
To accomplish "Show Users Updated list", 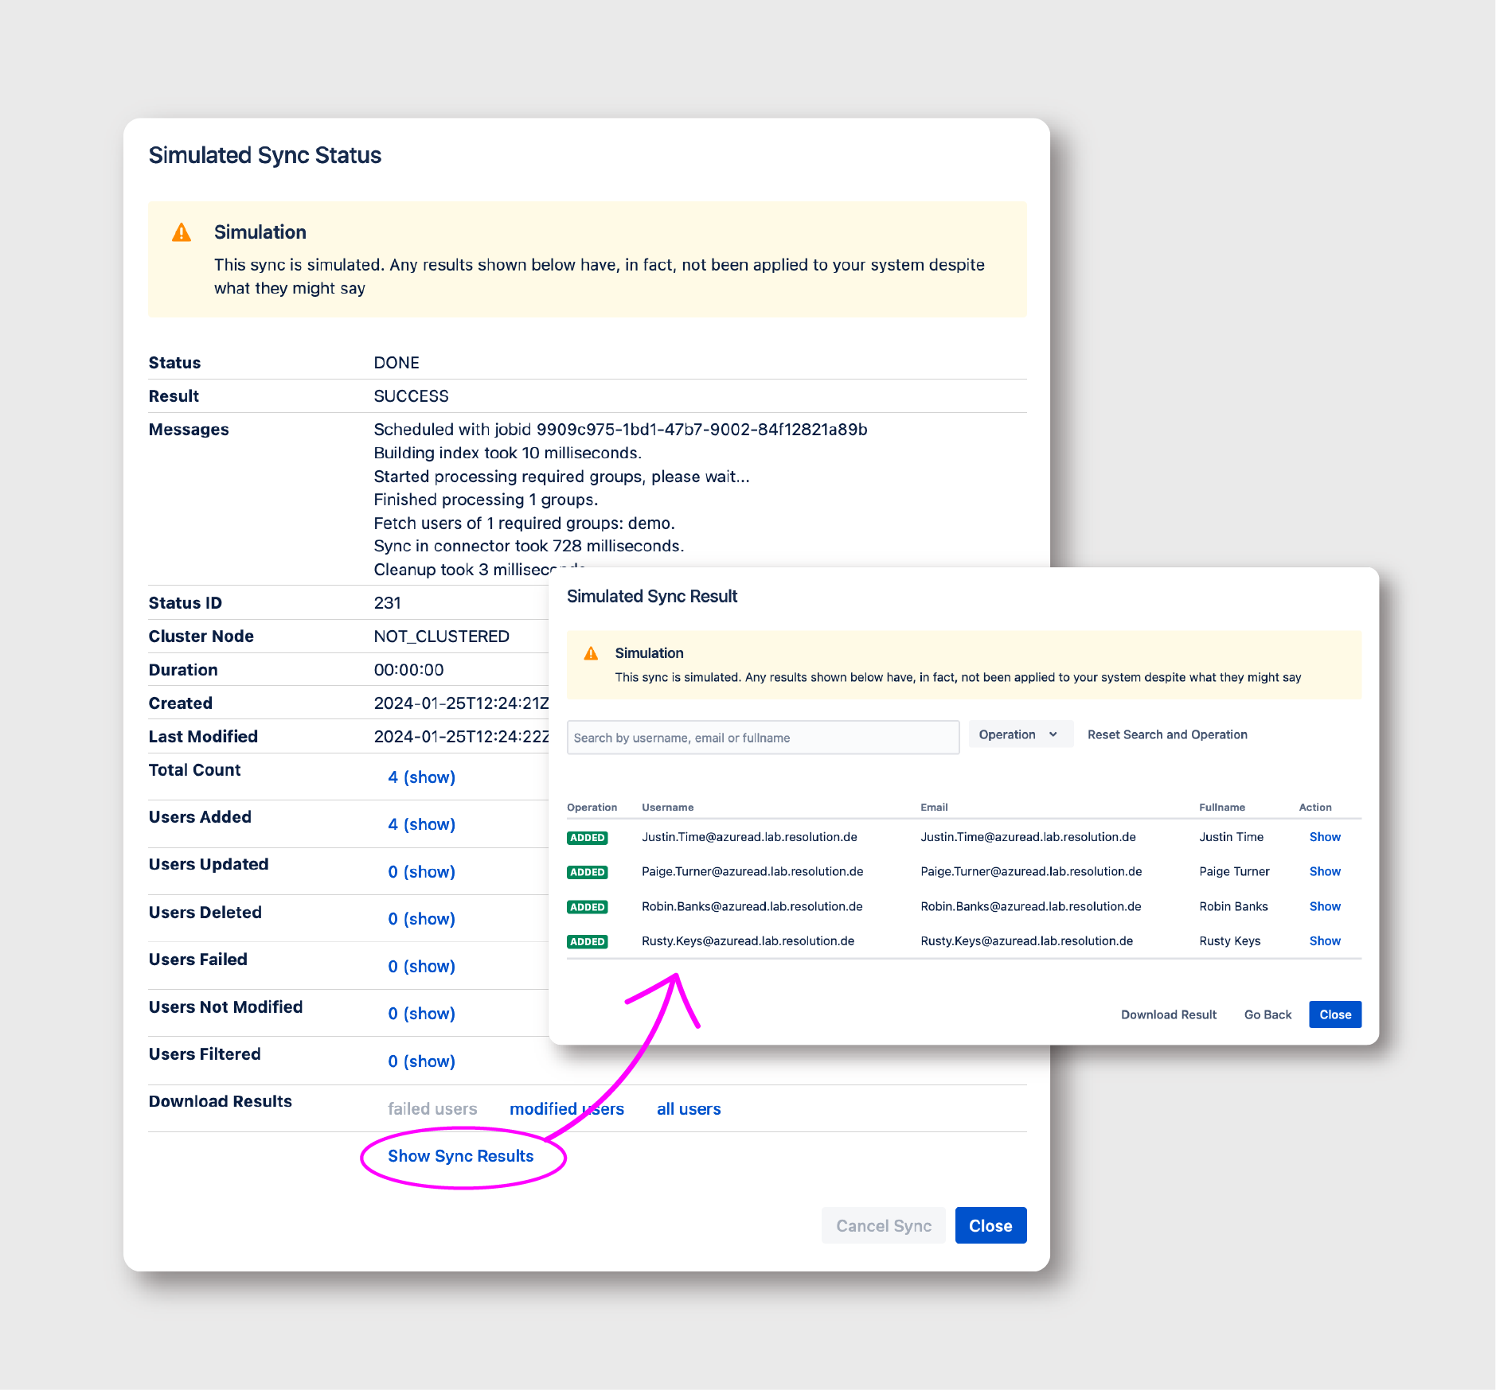I will (x=421, y=872).
